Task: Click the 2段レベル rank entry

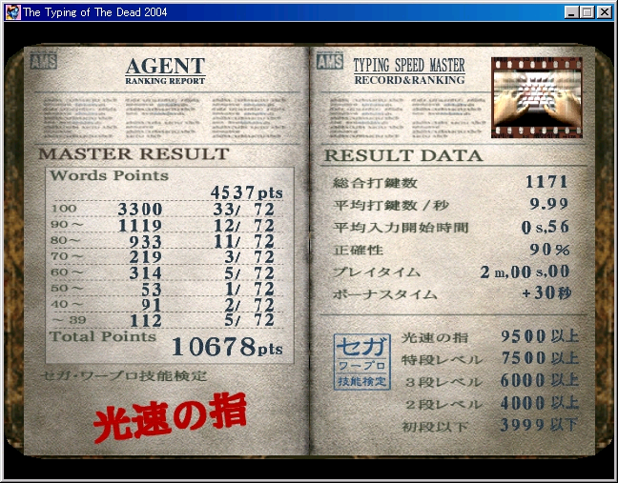Action: point(443,405)
